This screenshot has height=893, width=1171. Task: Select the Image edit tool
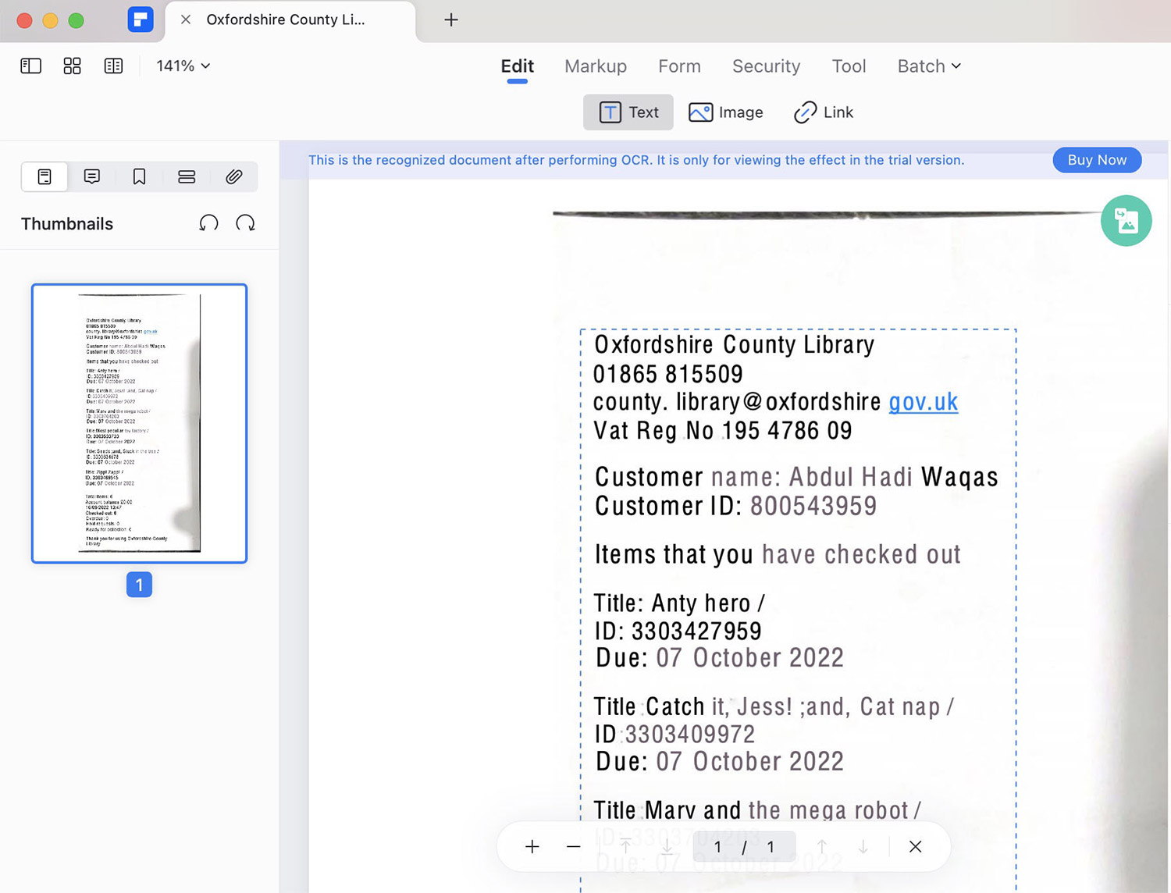pyautogui.click(x=726, y=112)
